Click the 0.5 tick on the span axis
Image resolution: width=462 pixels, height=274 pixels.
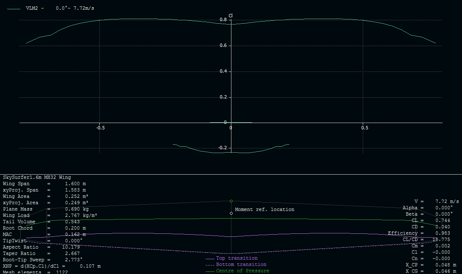363,128
